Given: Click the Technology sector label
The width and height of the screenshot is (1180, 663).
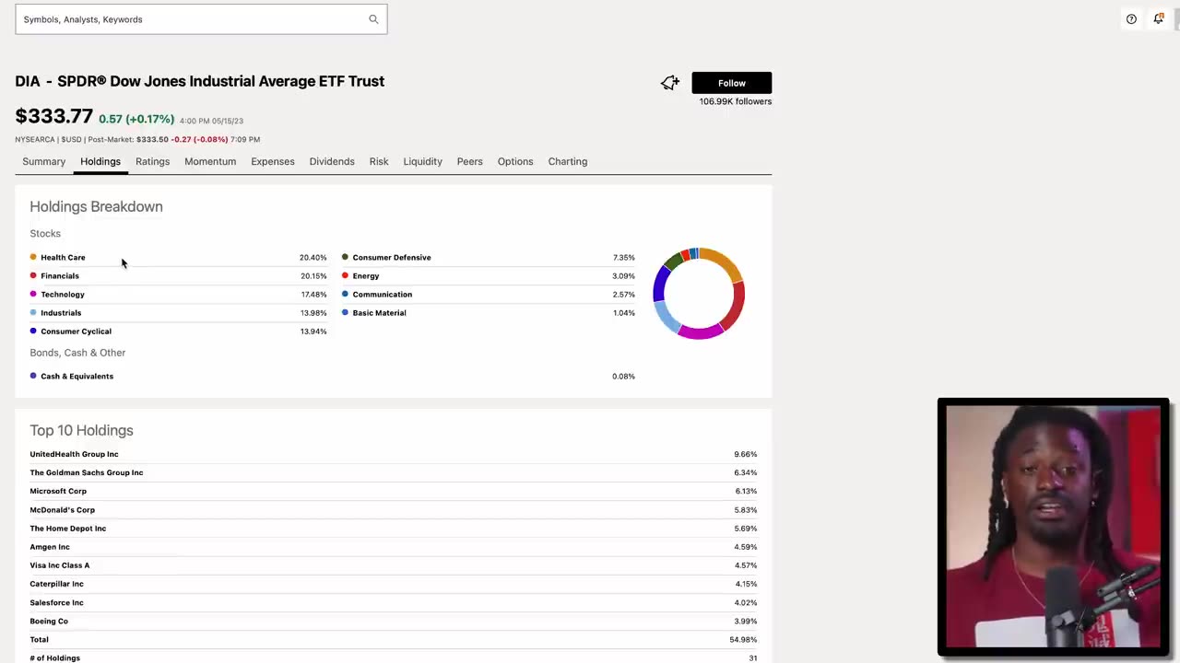Looking at the screenshot, I should (x=63, y=295).
